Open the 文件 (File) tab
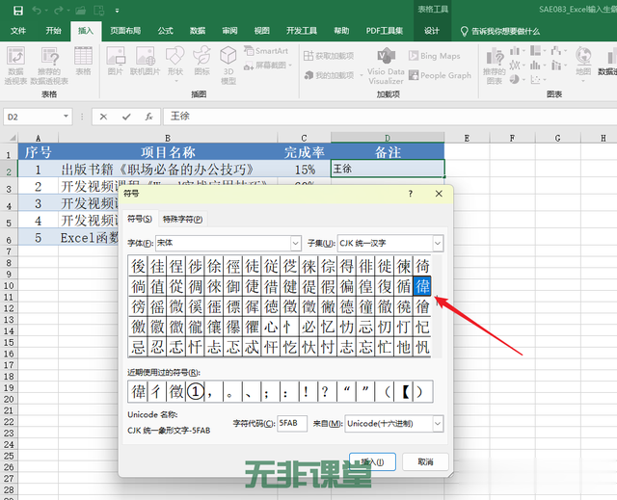Viewport: 617px width, 500px height. point(18,31)
